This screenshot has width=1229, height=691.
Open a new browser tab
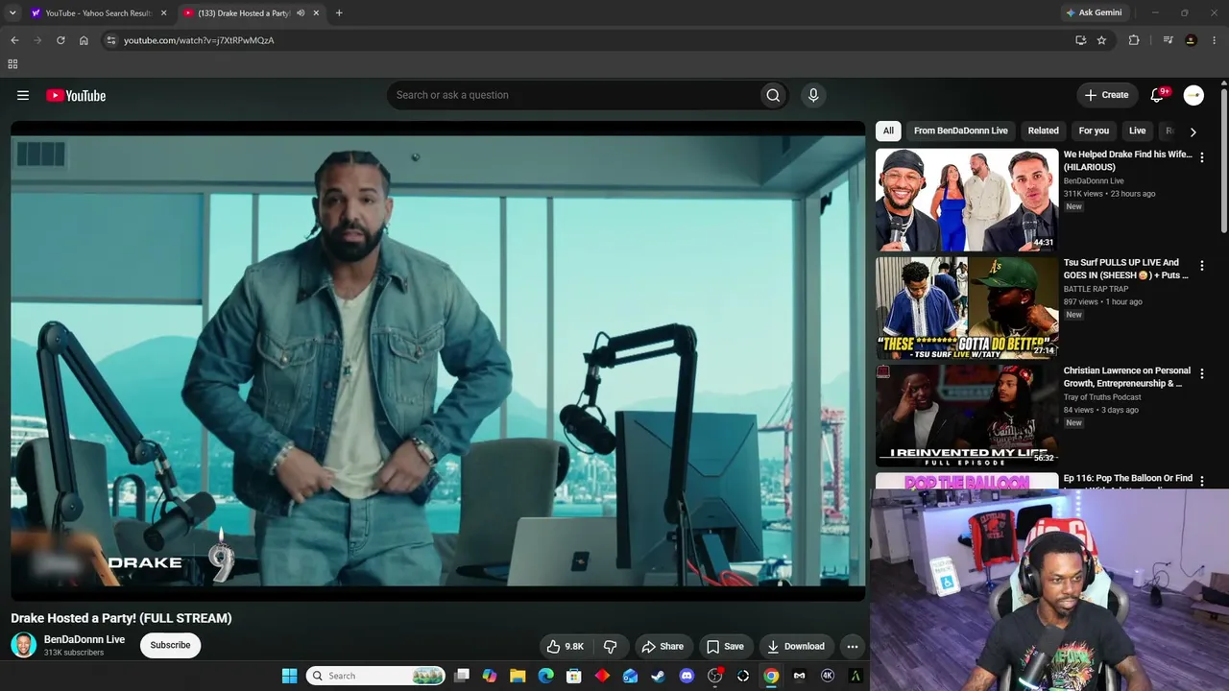point(339,12)
